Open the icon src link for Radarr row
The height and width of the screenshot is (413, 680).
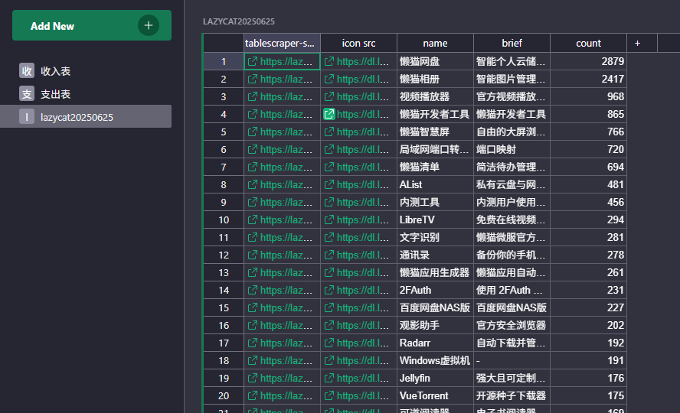pyautogui.click(x=362, y=343)
